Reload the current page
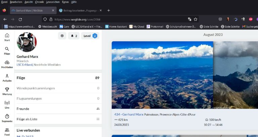The width and height of the screenshot is (258, 137). (20, 19)
